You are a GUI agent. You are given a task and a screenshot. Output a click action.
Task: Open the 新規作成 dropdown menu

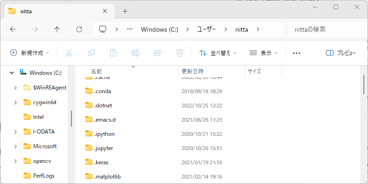29,53
